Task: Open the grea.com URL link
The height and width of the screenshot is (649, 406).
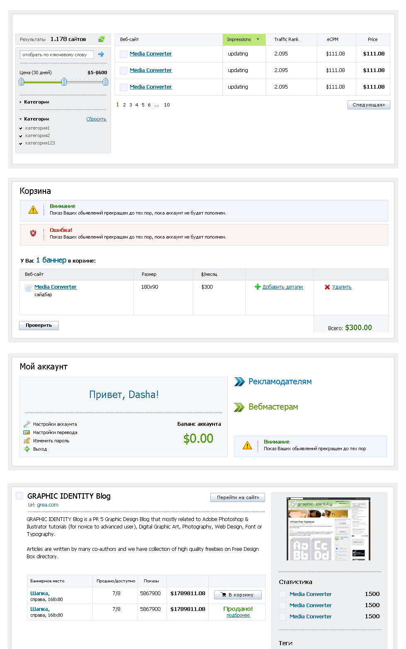Action: pyautogui.click(x=48, y=505)
